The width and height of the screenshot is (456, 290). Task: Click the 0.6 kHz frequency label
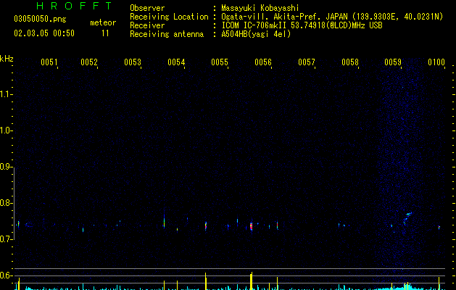coord(6,275)
